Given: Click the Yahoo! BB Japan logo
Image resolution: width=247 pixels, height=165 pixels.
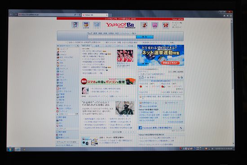Looking at the screenshot, I should tap(120, 25).
